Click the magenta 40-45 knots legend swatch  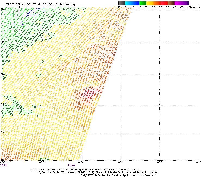pyautogui.click(x=178, y=3)
